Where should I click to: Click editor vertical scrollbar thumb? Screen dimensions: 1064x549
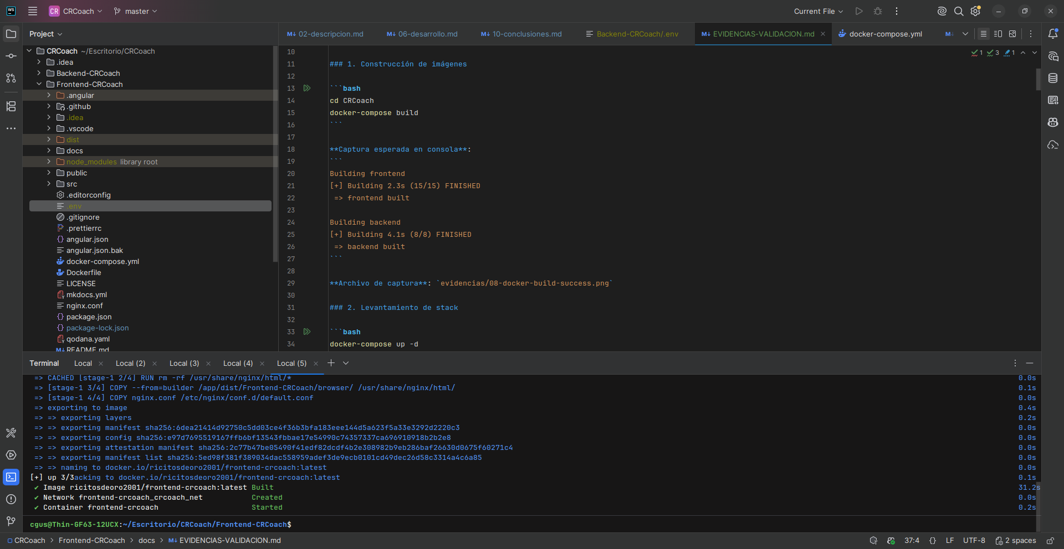[x=1039, y=79]
